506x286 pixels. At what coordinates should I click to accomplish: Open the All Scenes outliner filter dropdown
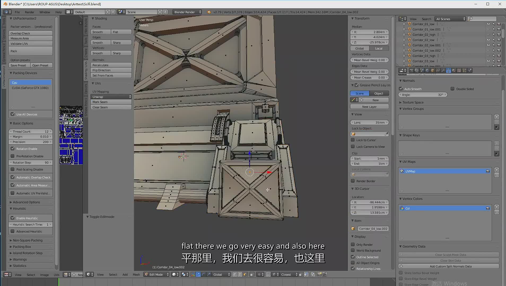(450, 19)
